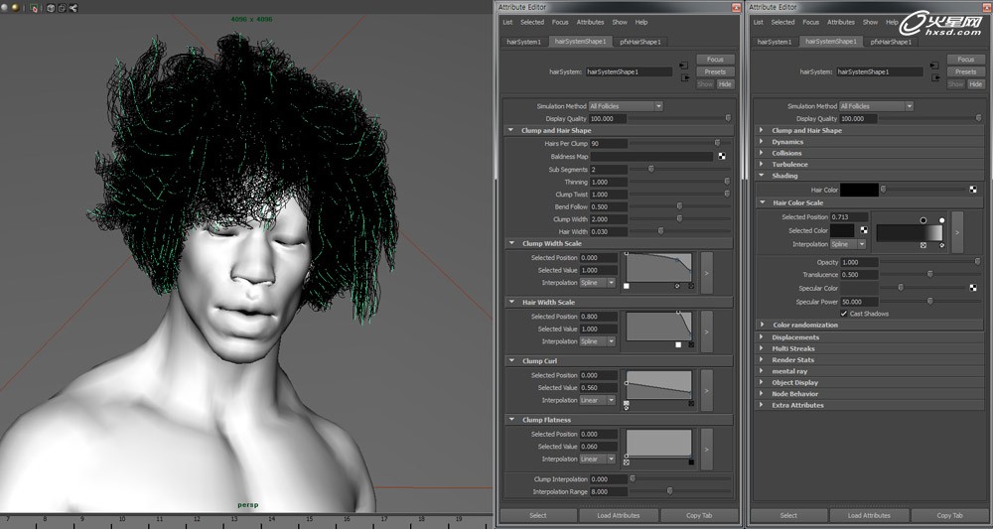Viewport: 993px width, 529px height.
Task: Switch to pfxHairShape1 tab in left editor
Action: [x=639, y=42]
